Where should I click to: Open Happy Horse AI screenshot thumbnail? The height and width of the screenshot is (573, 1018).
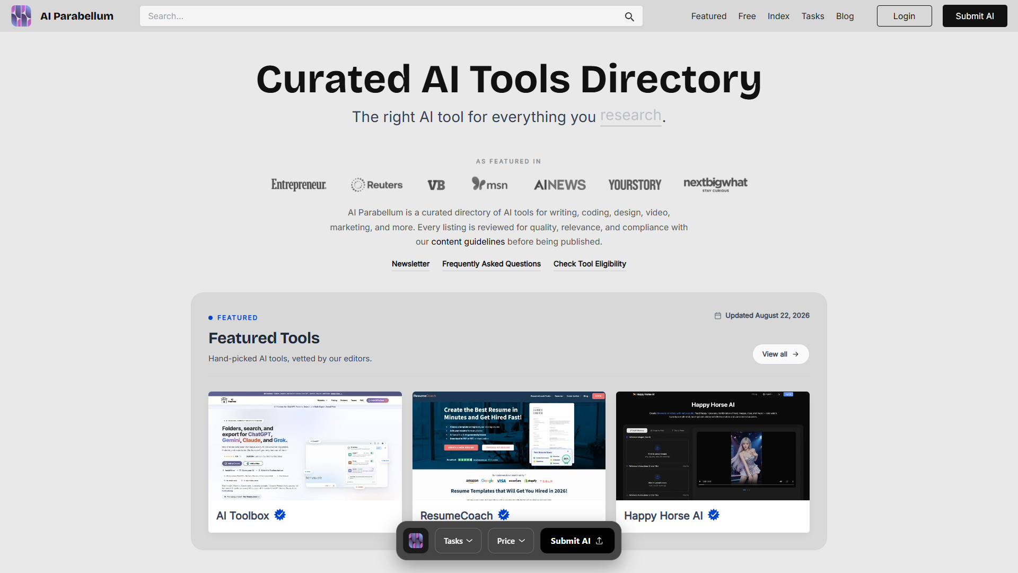point(713,446)
